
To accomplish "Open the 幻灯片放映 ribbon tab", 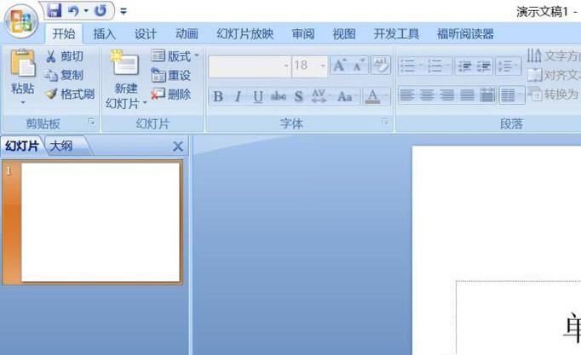I will (245, 34).
